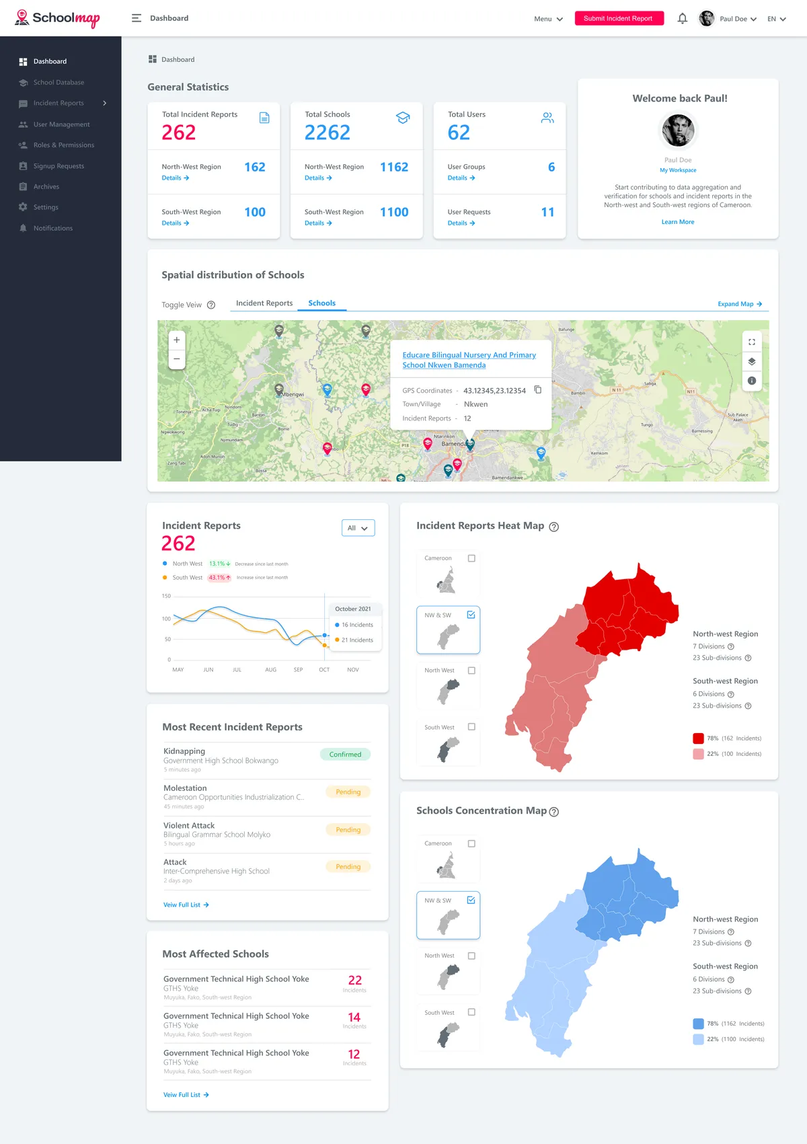Copy the GPS coordinates icon
Image resolution: width=807 pixels, height=1144 pixels.
(x=537, y=389)
